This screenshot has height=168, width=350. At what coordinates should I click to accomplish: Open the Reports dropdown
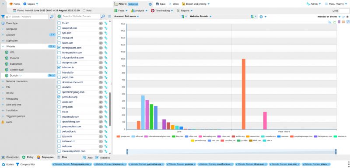click(x=185, y=10)
